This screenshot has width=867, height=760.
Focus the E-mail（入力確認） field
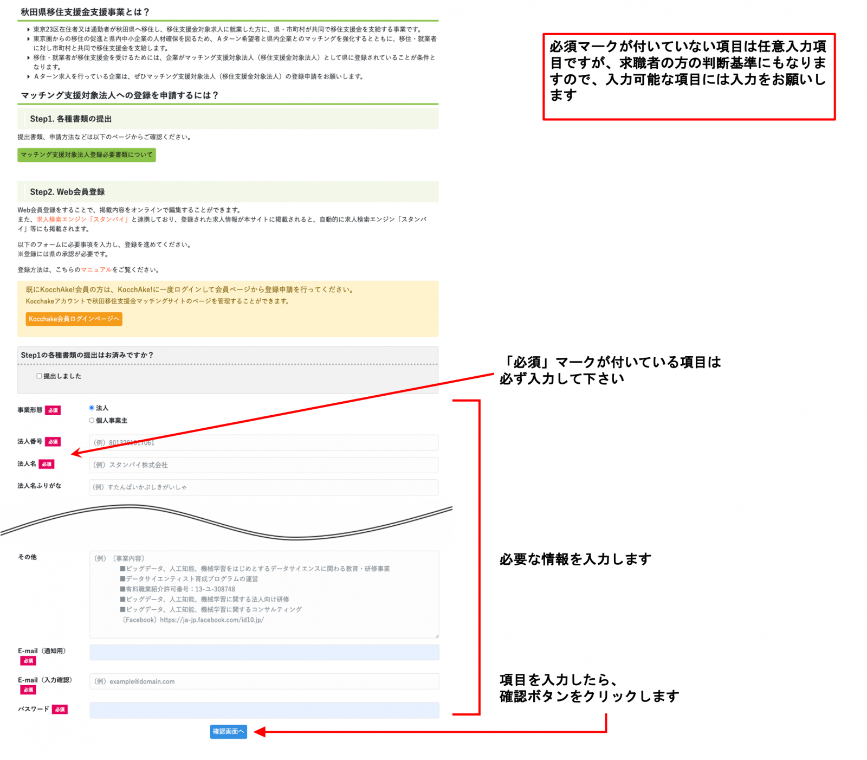click(264, 681)
